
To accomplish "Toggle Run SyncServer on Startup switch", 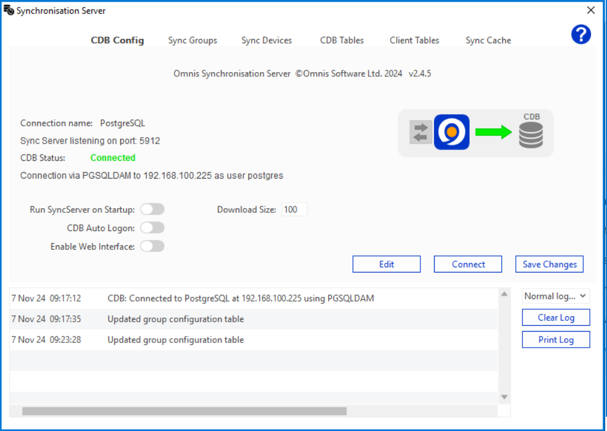I will click(152, 209).
